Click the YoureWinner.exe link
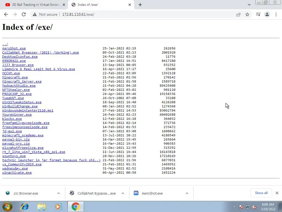This screenshot has height=212, width=282. [17, 115]
